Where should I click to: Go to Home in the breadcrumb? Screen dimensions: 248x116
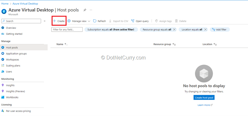click(x=5, y=3)
